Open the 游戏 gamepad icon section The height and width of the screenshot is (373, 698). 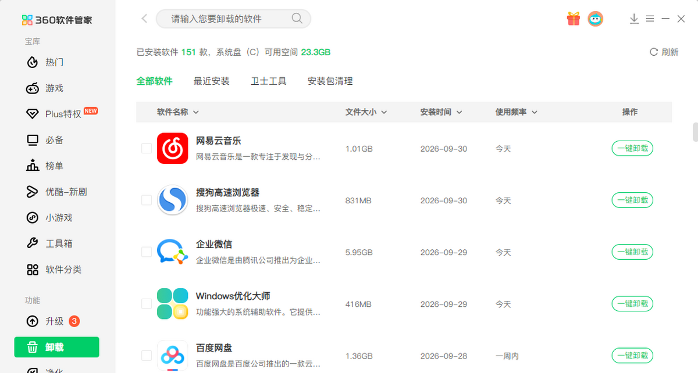click(33, 88)
